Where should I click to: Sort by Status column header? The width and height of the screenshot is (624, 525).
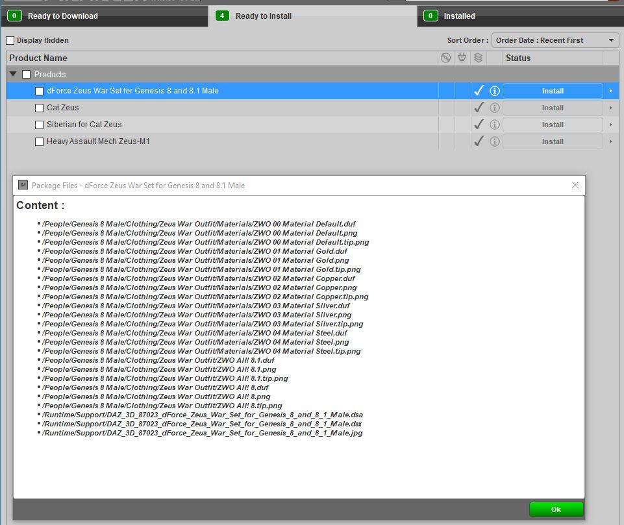(518, 58)
